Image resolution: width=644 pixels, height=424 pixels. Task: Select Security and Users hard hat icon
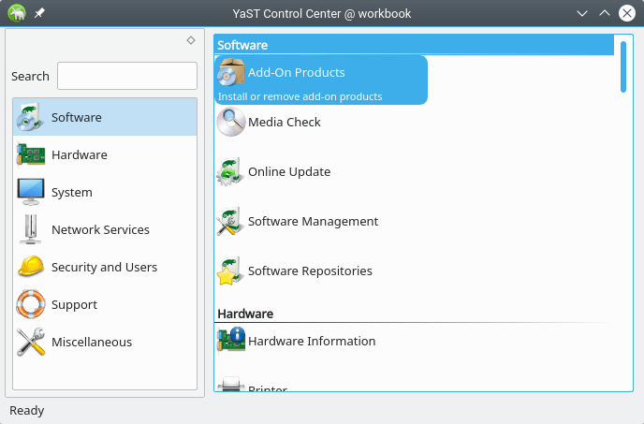click(x=31, y=267)
